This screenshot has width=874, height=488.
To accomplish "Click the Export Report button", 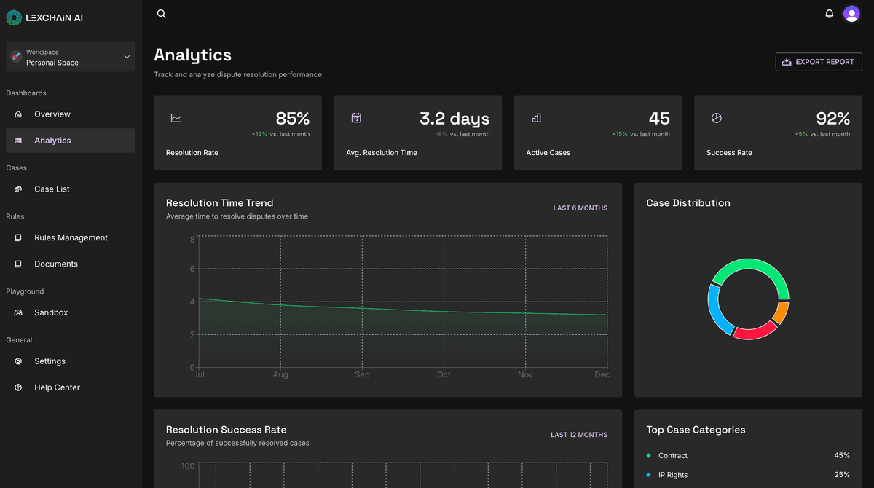I will click(x=819, y=62).
